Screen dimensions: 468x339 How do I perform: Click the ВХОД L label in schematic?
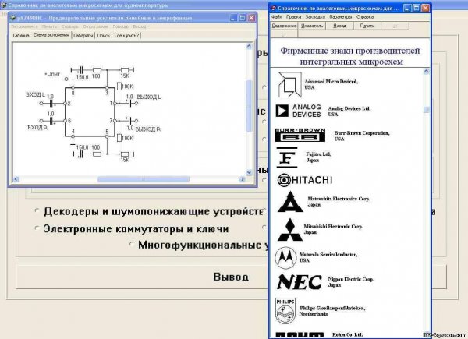click(35, 94)
